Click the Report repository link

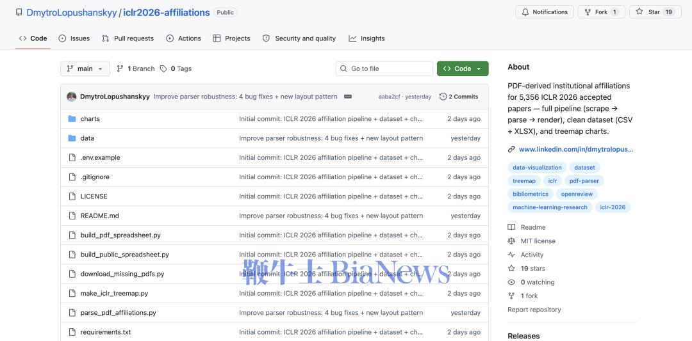534,310
